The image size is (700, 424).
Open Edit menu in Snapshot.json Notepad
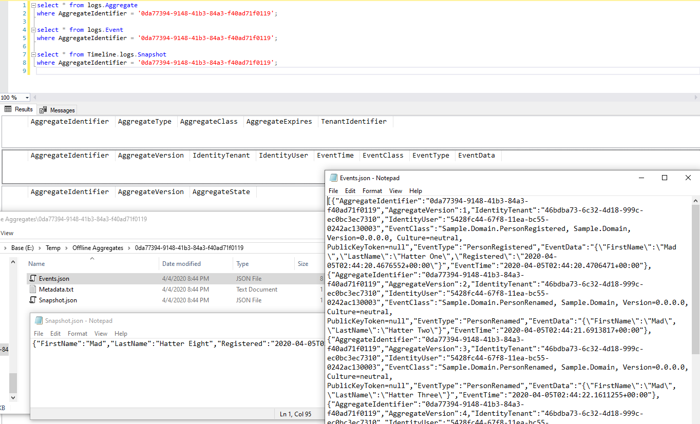(x=55, y=334)
